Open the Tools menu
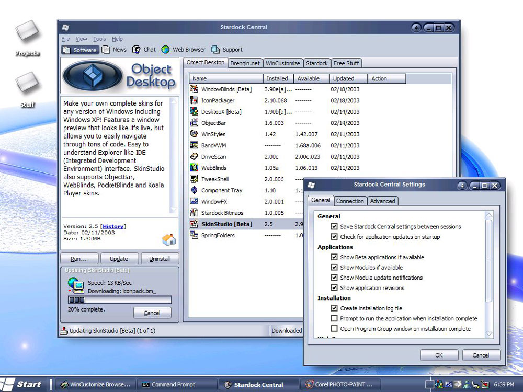The width and height of the screenshot is (523, 392). pyautogui.click(x=99, y=39)
